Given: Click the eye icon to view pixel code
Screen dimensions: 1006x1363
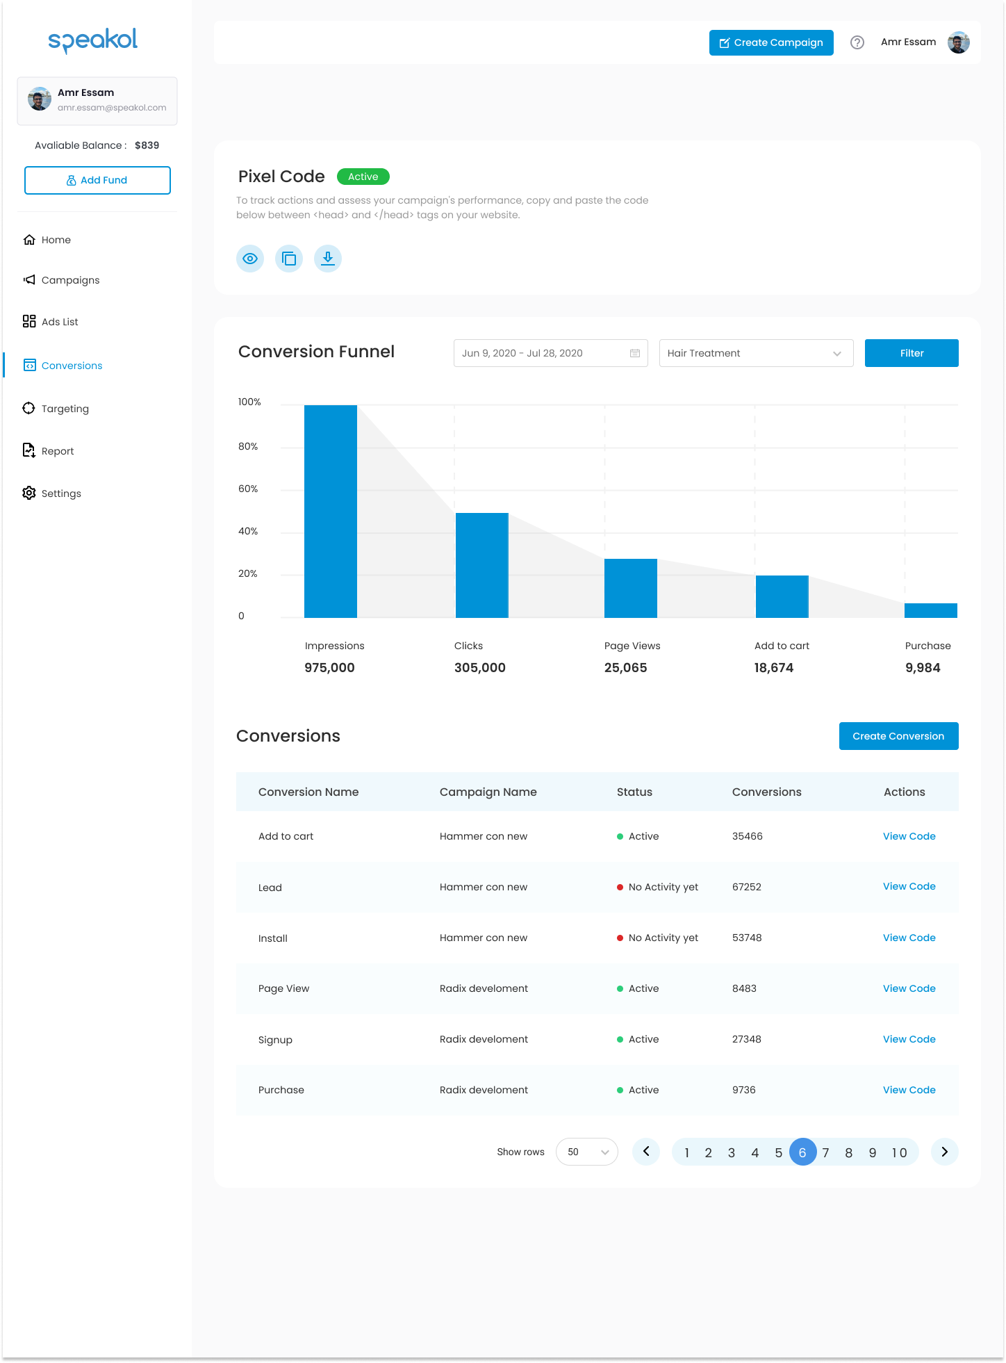Looking at the screenshot, I should point(250,259).
